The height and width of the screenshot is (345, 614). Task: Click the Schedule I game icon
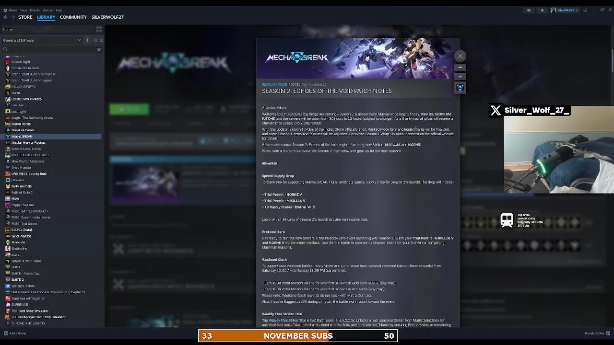pyautogui.click(x=8, y=242)
